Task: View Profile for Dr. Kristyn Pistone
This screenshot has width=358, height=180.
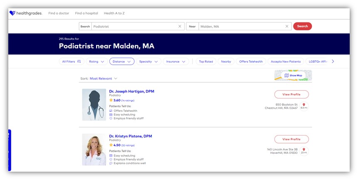Action: click(291, 139)
